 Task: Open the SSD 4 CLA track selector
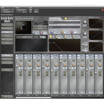tap(6, 10)
